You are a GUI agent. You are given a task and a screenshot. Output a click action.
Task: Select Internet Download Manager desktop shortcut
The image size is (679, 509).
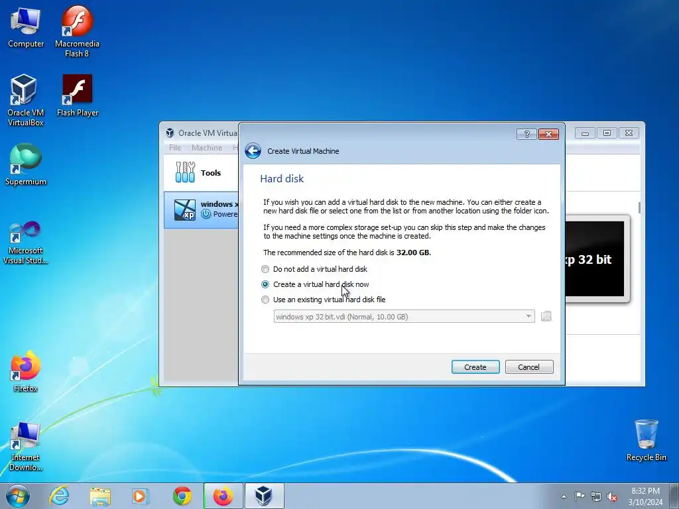click(26, 447)
